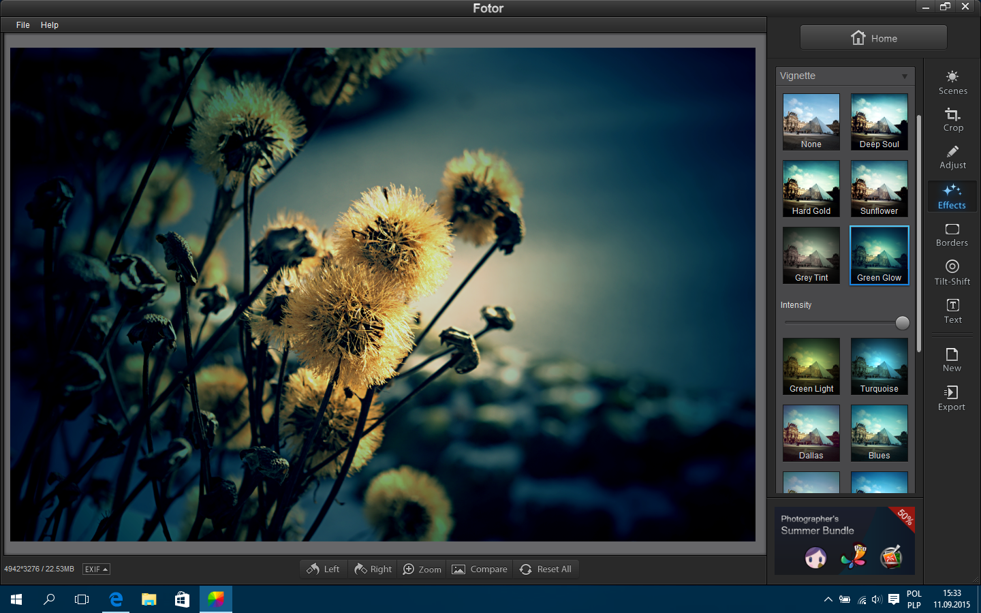Create a New project
The width and height of the screenshot is (981, 613).
(952, 360)
